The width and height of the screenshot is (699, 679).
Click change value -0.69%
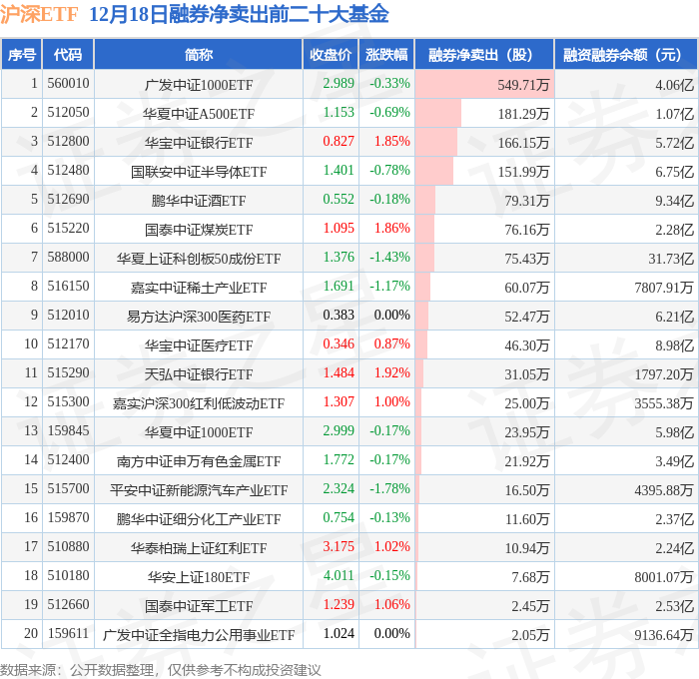389,113
